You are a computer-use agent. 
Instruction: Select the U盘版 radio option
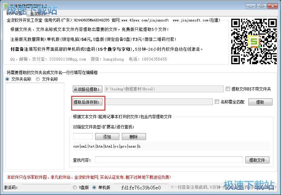point(81,187)
